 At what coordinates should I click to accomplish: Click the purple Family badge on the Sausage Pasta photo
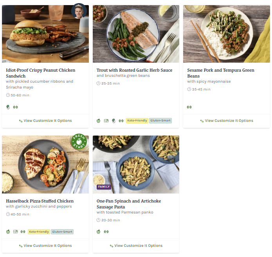click(x=104, y=187)
